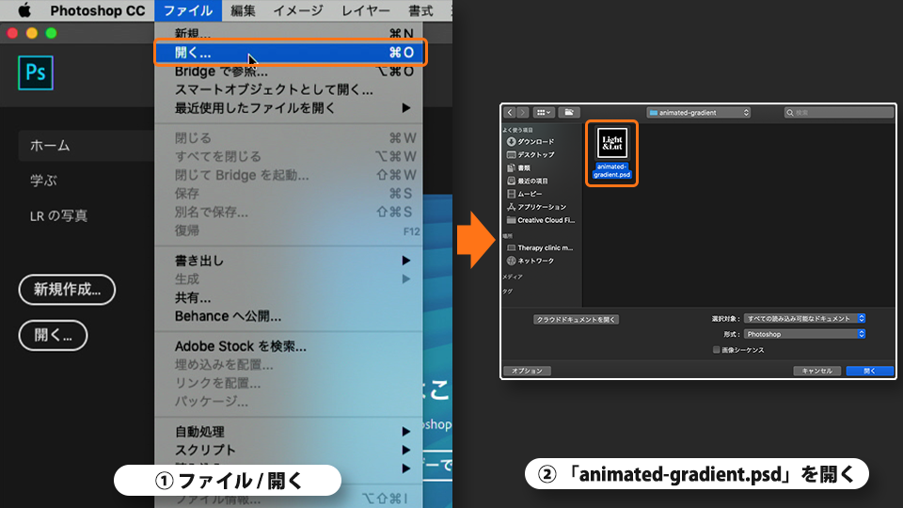Click the クラウドドキュメントを開く button
This screenshot has width=903, height=508.
pos(576,319)
